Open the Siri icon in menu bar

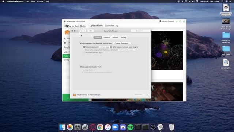(226, 1)
